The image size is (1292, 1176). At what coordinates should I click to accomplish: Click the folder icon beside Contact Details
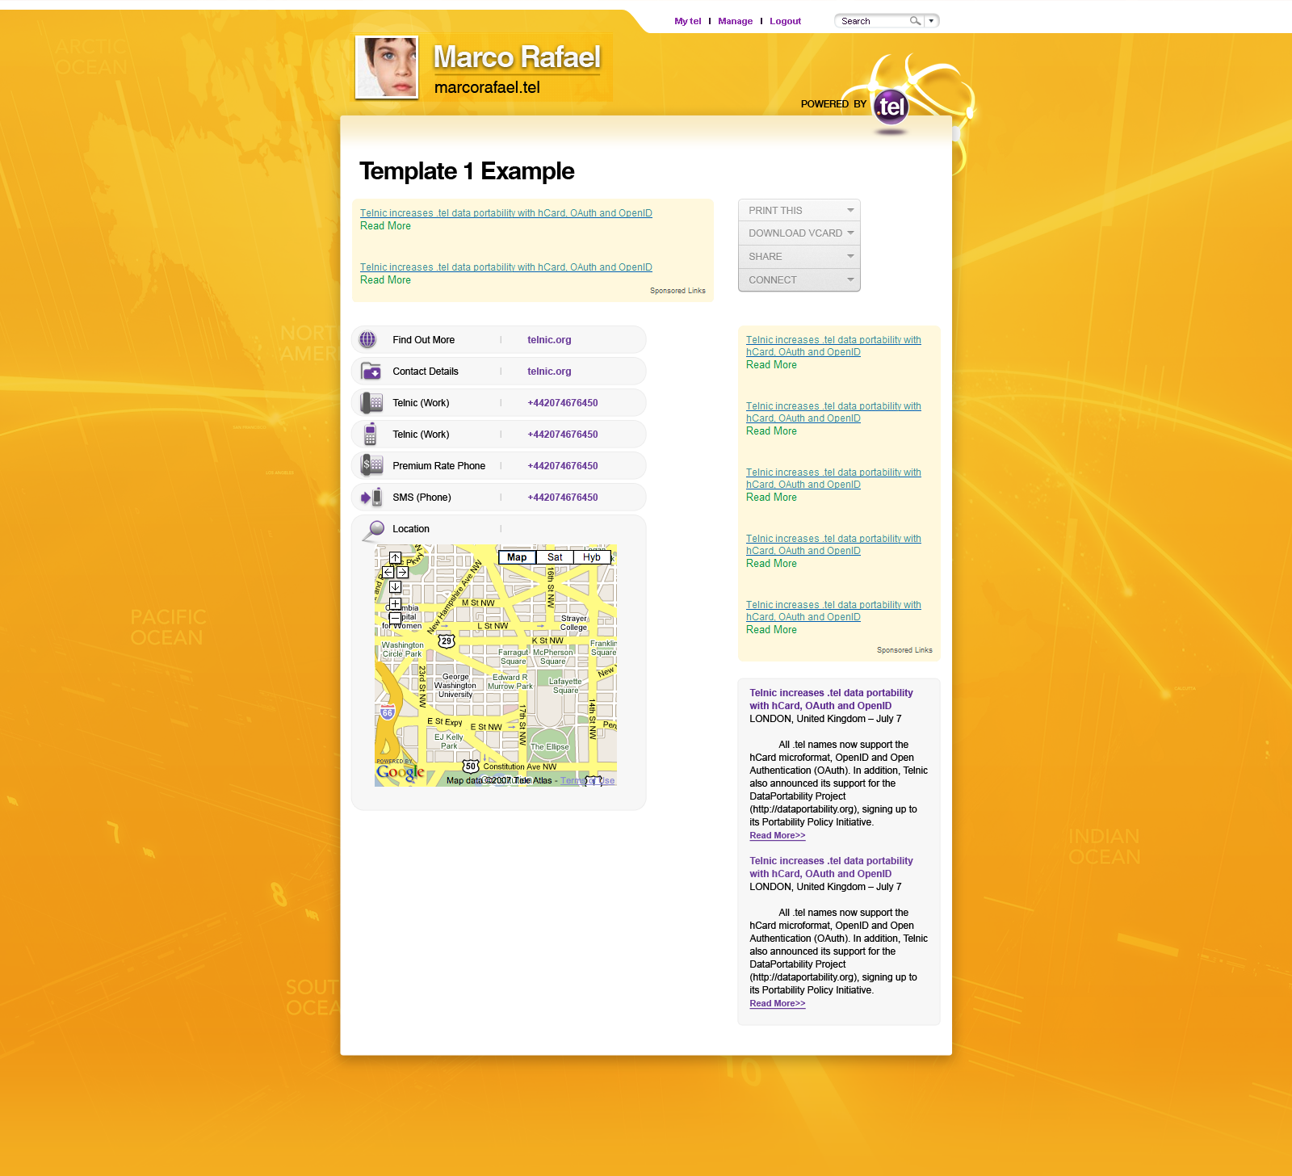371,371
